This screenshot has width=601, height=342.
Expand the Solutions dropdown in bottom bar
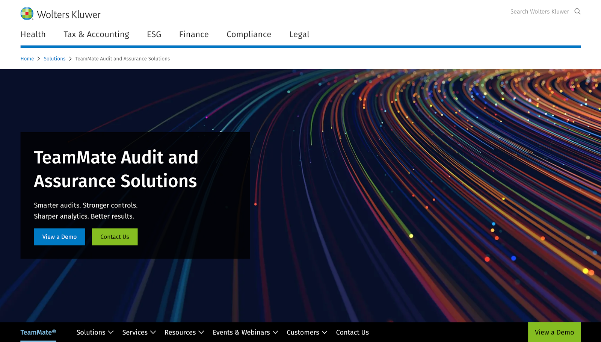tap(95, 332)
